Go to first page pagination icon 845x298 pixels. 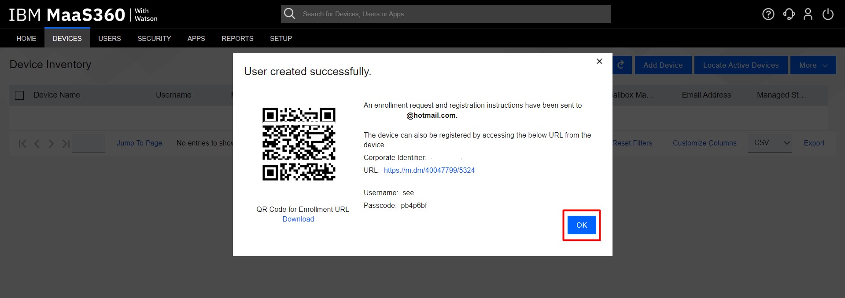pos(23,143)
